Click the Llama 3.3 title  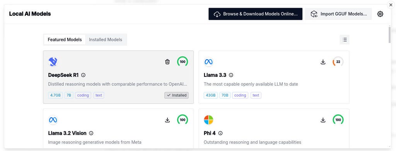(215, 75)
